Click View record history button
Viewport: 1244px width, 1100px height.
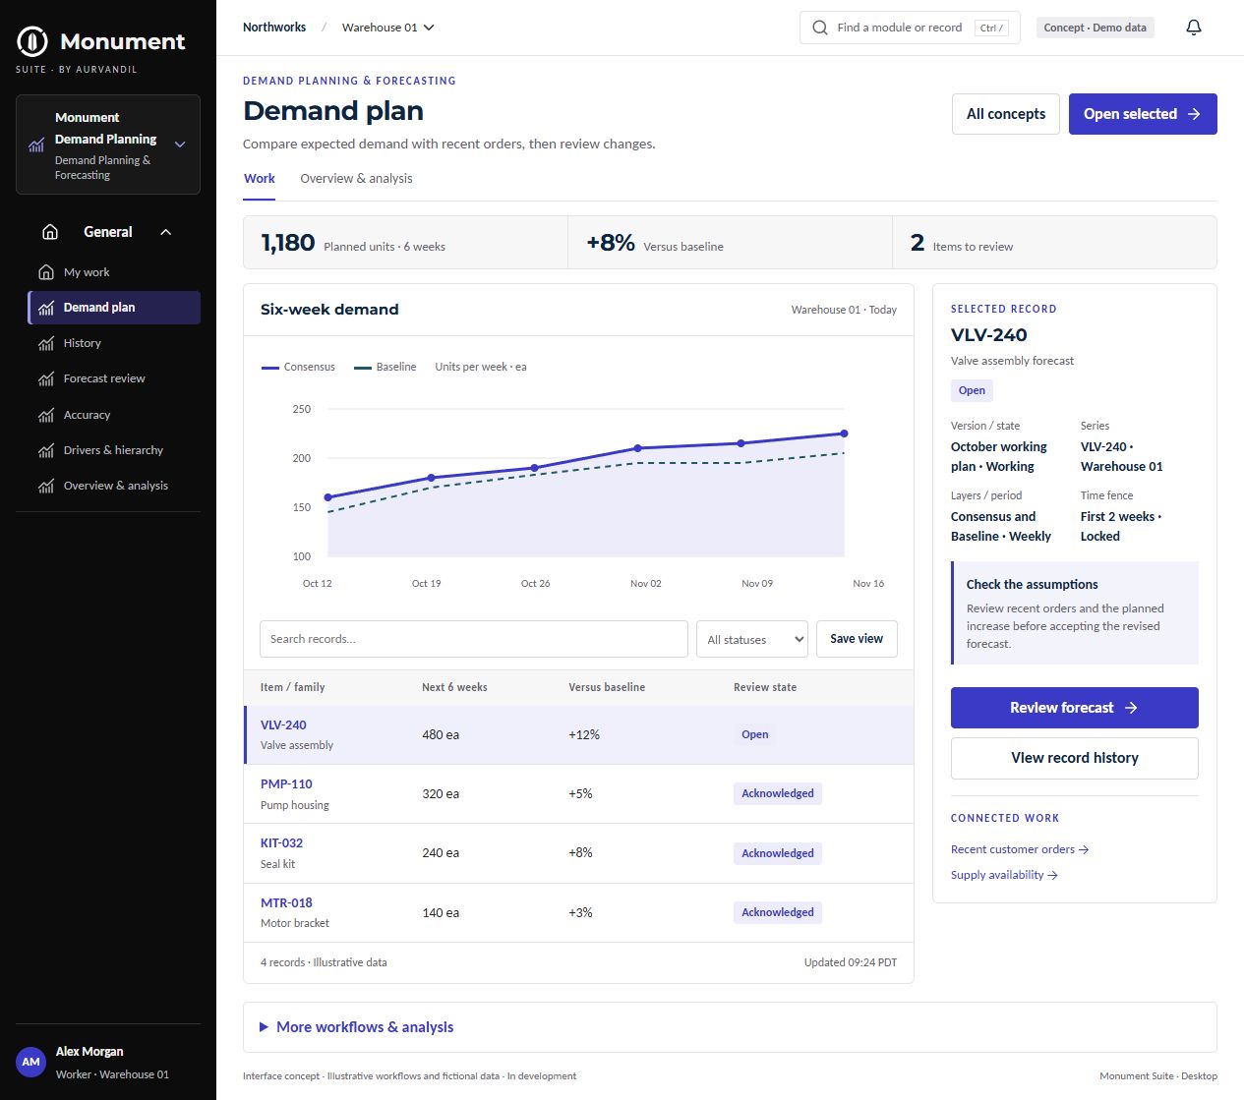(1075, 758)
